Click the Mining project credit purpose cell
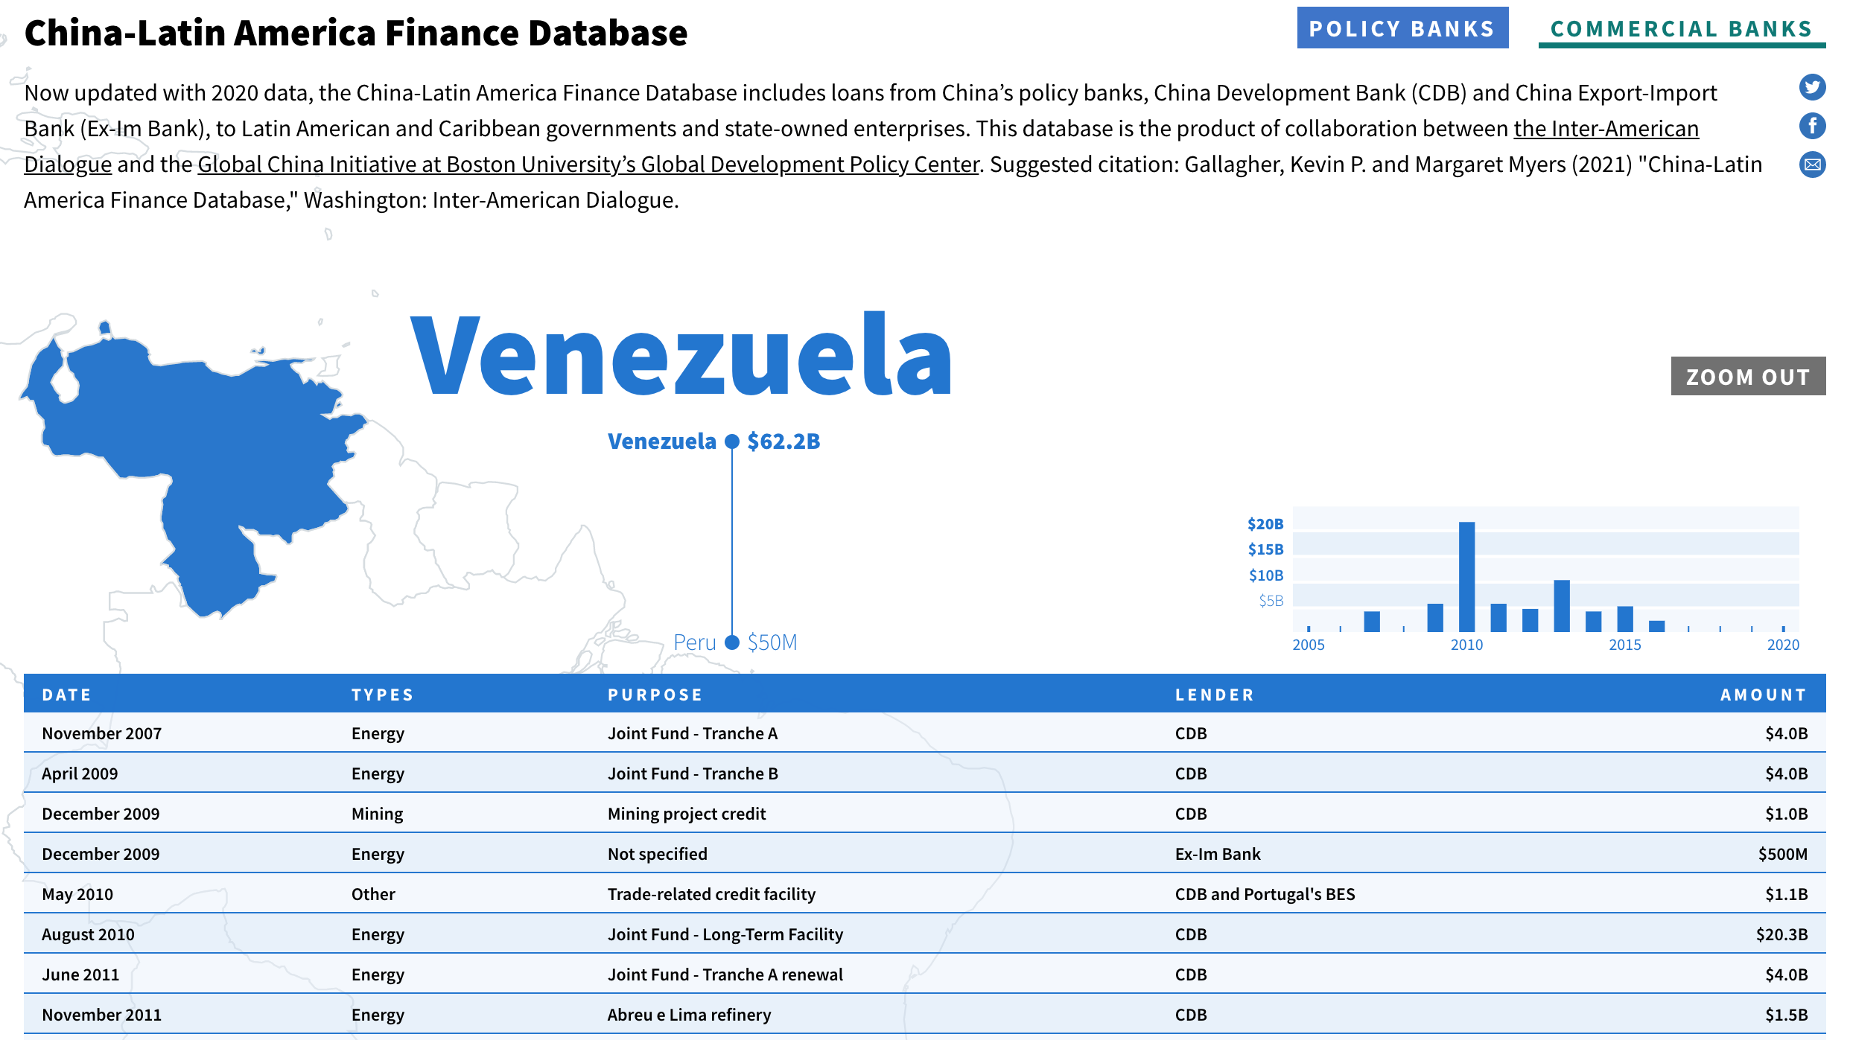Screen dimensions: 1850x1040 [x=687, y=814]
